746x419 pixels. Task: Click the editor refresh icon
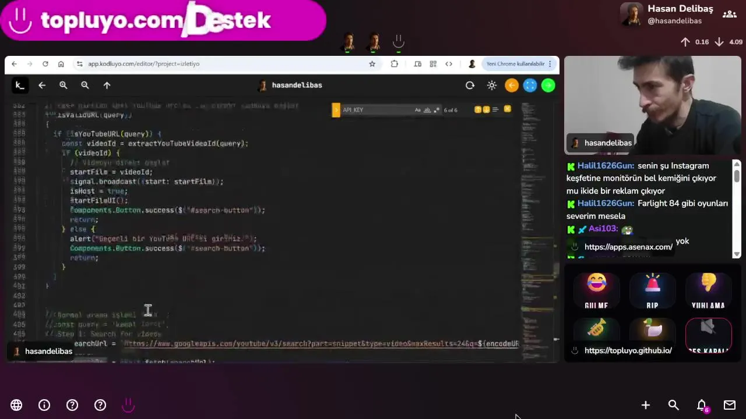pos(470,86)
